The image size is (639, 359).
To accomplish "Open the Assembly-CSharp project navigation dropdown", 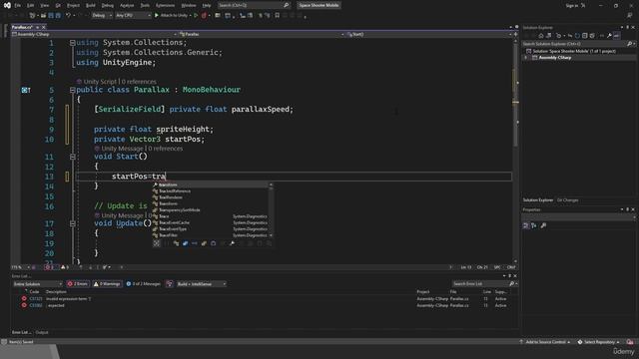I will pos(94,34).
